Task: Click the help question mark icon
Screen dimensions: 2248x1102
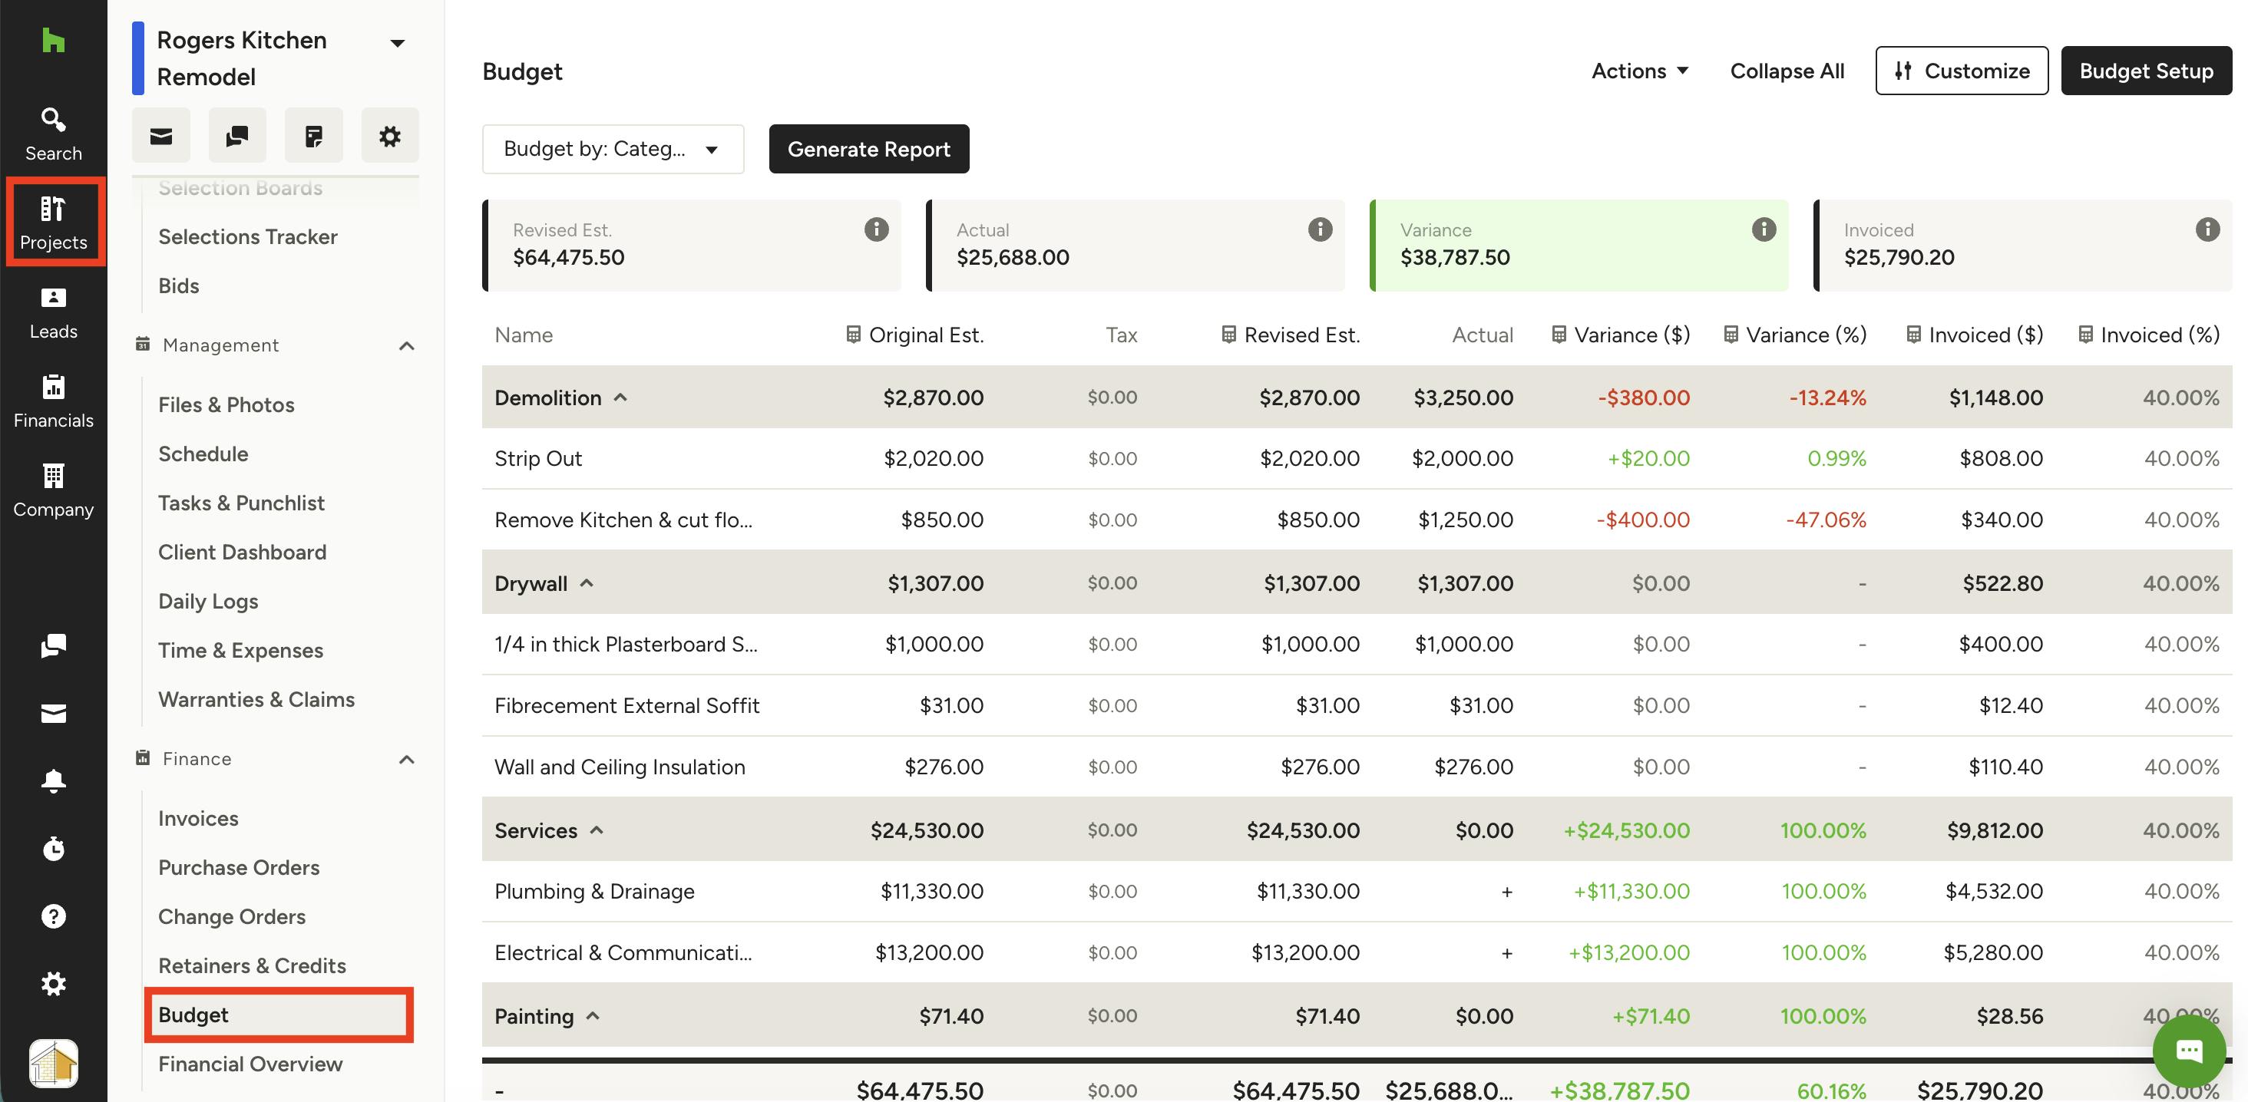Action: [x=53, y=916]
